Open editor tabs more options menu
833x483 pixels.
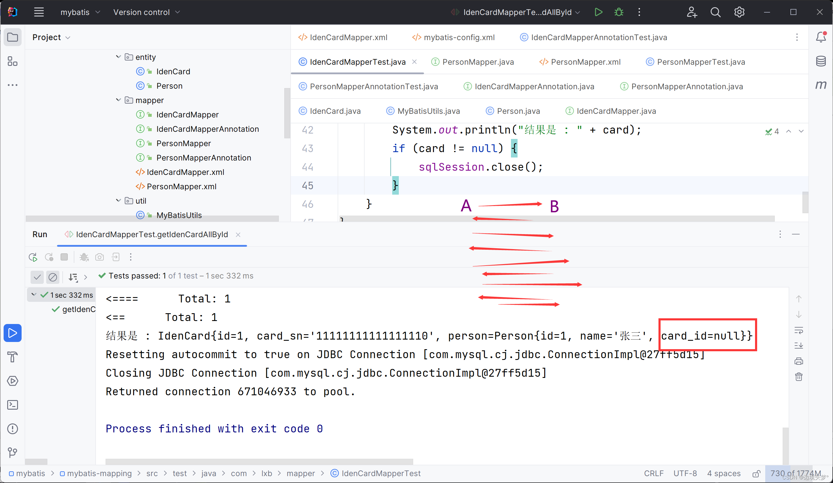(x=797, y=37)
